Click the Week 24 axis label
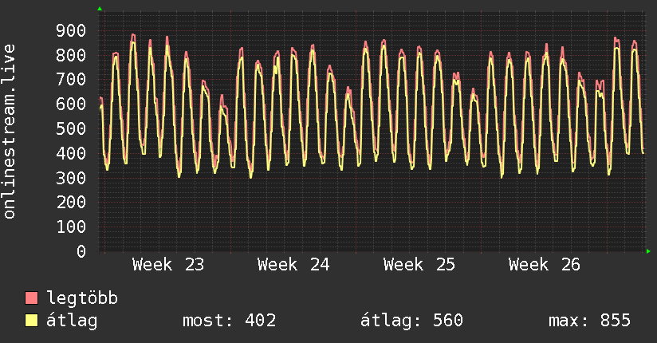 click(x=293, y=265)
